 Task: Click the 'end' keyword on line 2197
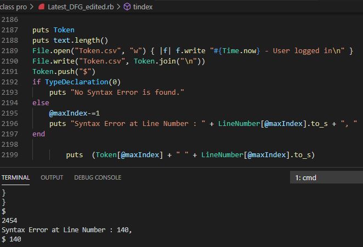[39, 134]
